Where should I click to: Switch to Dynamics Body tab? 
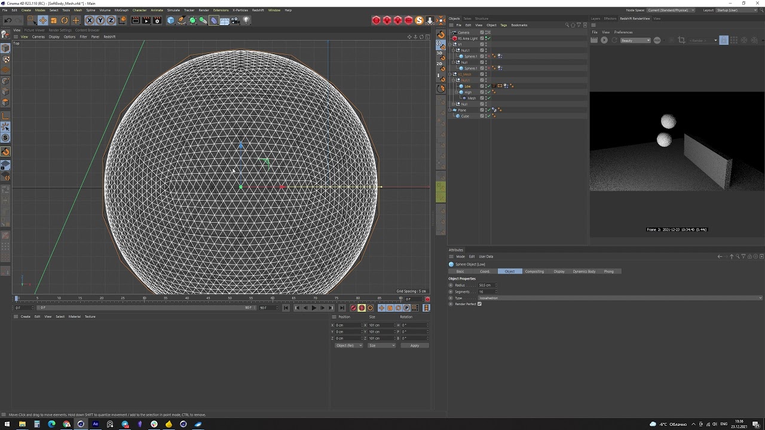(x=584, y=272)
